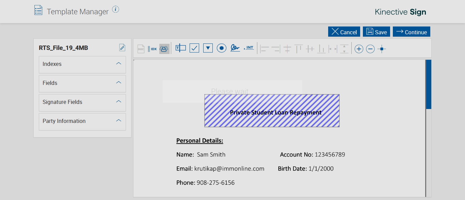465x200 pixels.
Task: Click the Cancel button
Action: click(344, 32)
